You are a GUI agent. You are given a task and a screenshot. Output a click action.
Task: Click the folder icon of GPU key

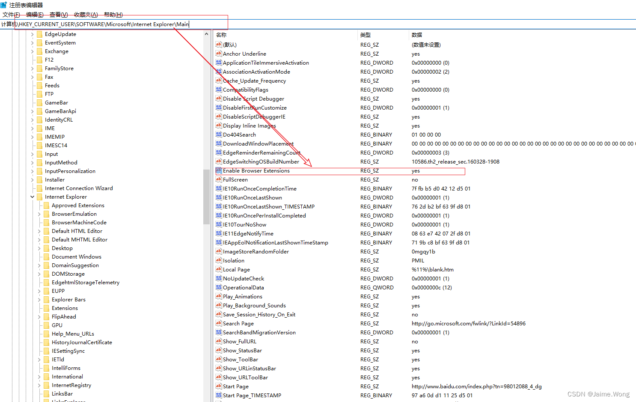click(x=46, y=325)
